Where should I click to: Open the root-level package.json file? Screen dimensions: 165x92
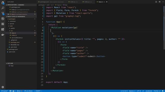point(21,49)
